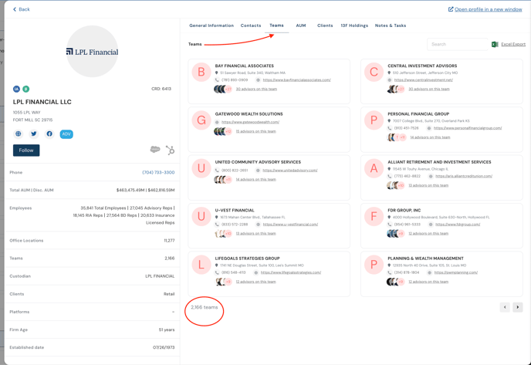531x365 pixels.
Task: Click the IA badge icon
Action: [17, 89]
